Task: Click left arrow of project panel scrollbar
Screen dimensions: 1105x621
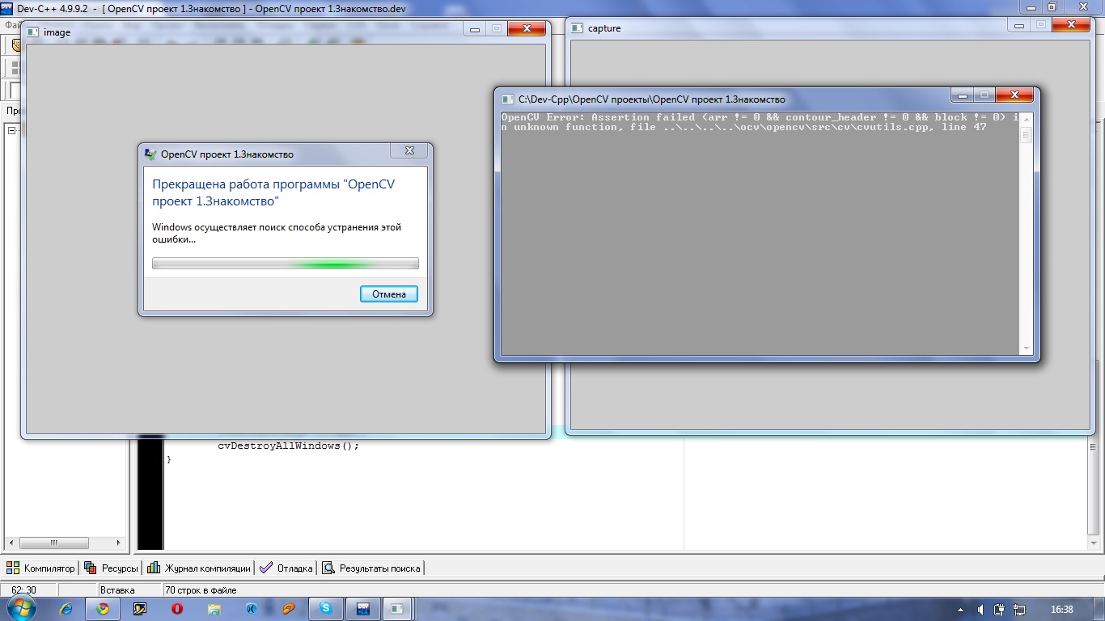Action: 12,543
